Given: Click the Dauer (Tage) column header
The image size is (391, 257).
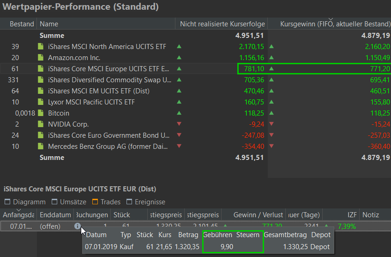Looking at the screenshot, I should 304,215.
